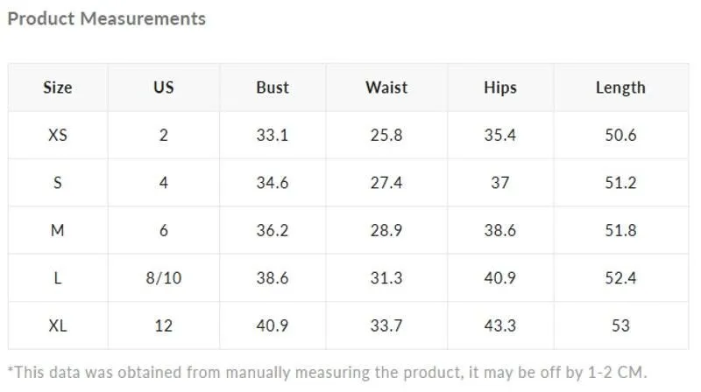This screenshot has height=392, width=701.
Task: Click the 8/10 US size cell
Action: tap(164, 277)
